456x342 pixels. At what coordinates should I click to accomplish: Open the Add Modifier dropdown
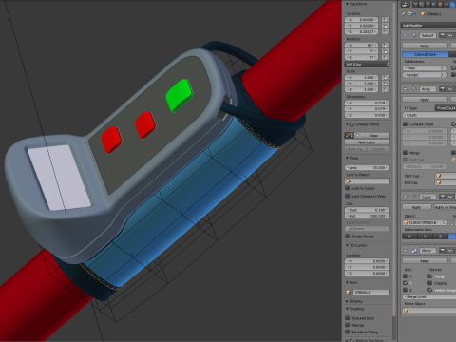428,26
